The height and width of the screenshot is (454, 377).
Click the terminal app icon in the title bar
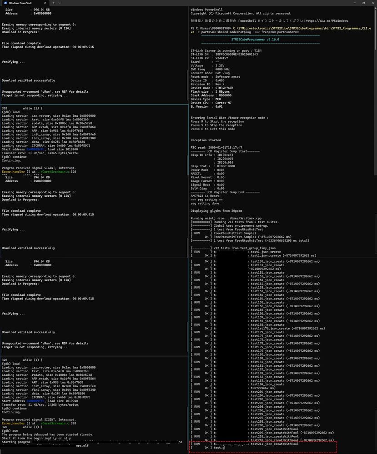coord(5,3)
